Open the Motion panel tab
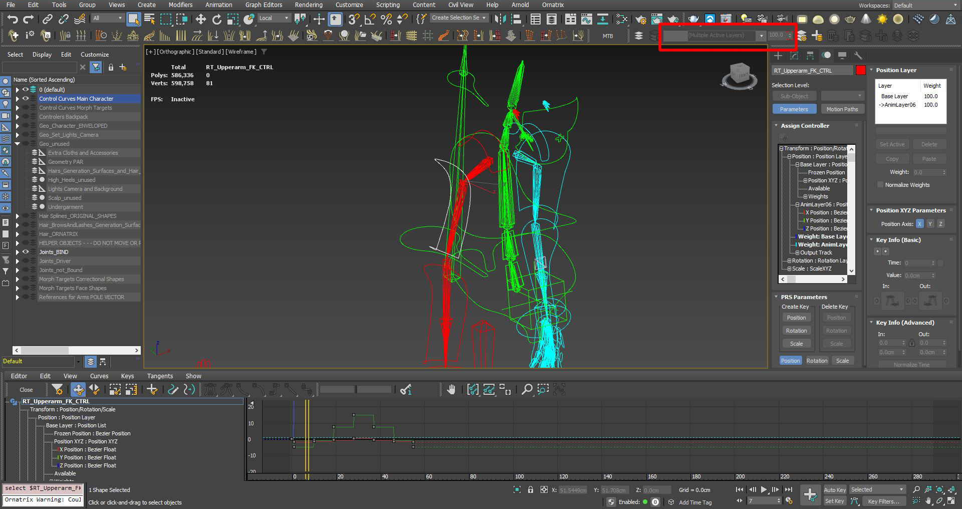962x509 pixels. [x=826, y=56]
